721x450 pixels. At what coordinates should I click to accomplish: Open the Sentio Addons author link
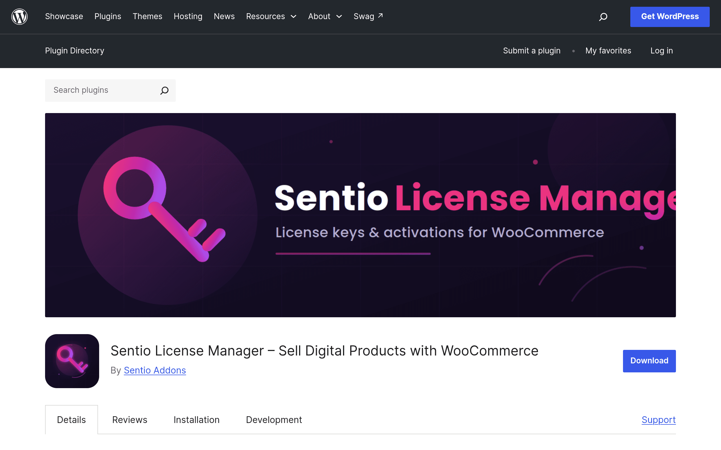click(155, 370)
